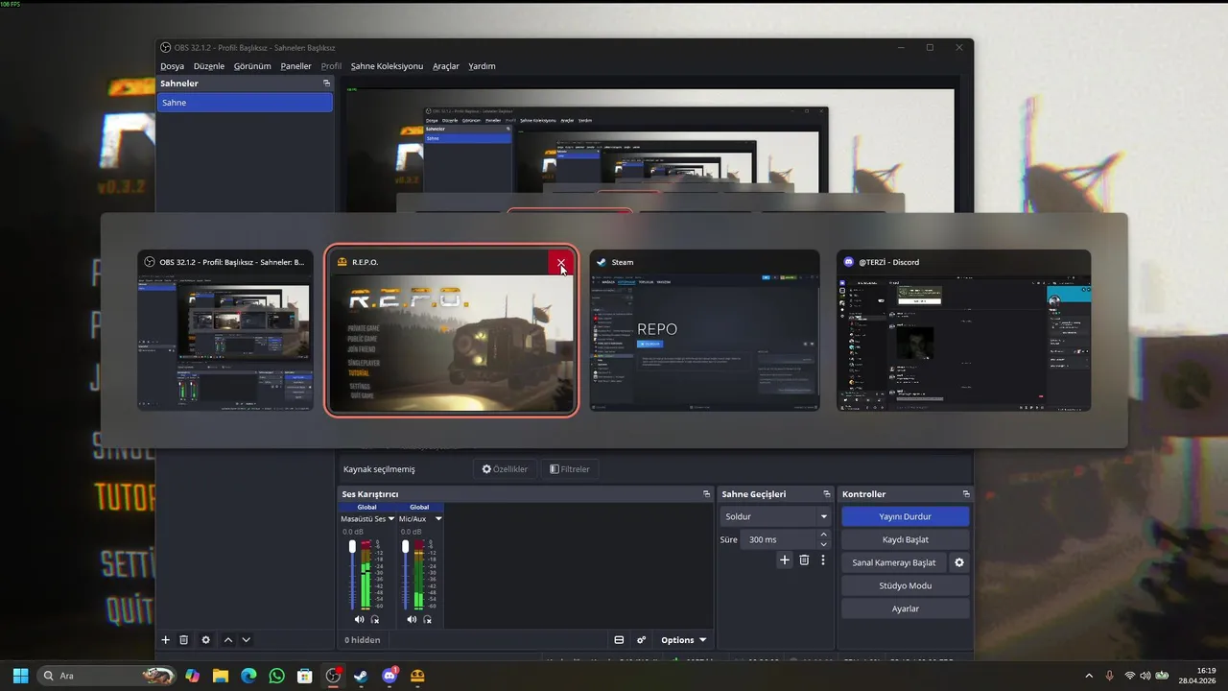Mute the Mic/Aux channel

click(x=412, y=620)
